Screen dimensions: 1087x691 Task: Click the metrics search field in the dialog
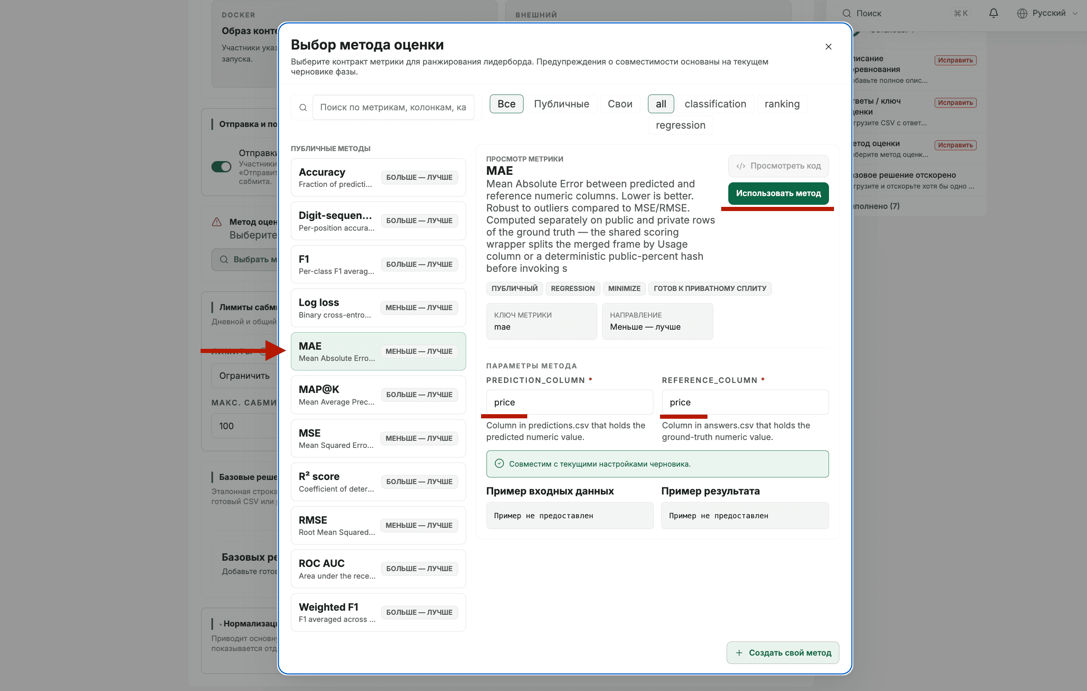click(x=393, y=107)
